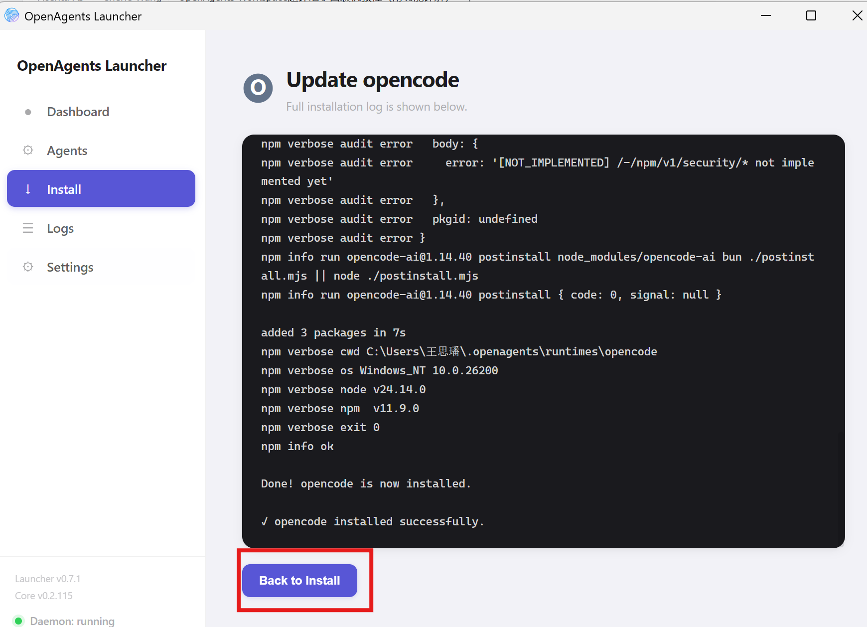Click the "npm verbose audit error body: {" line
This screenshot has height=627, width=867.
[x=370, y=144]
